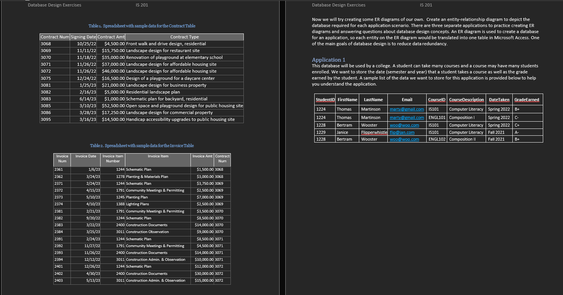563x295 pixels.
Task: Click invoice item number 1388
Action: 120,204
